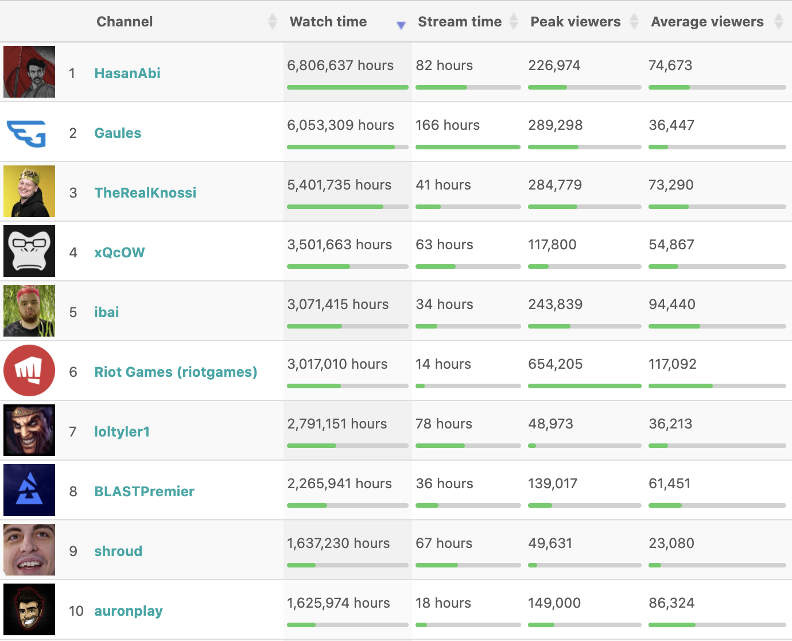Open auronplay channel link

point(129,611)
